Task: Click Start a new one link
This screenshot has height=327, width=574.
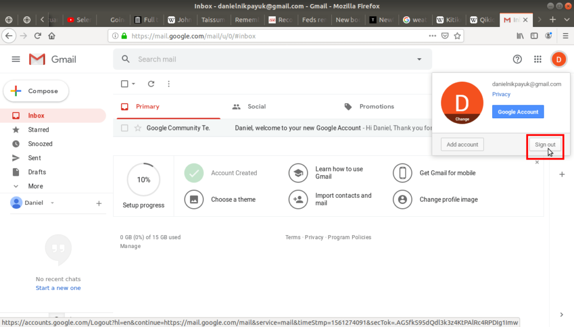Action: click(58, 288)
